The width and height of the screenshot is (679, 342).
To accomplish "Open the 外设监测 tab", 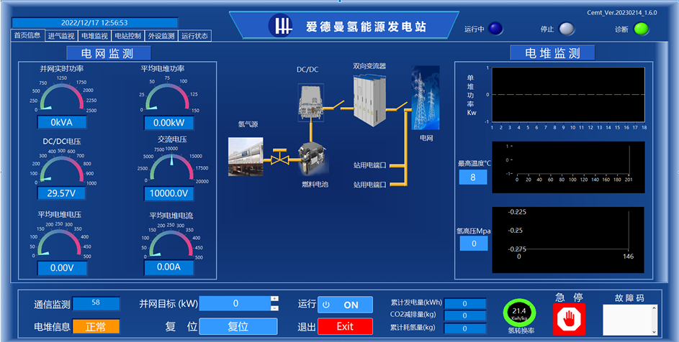I will point(161,36).
